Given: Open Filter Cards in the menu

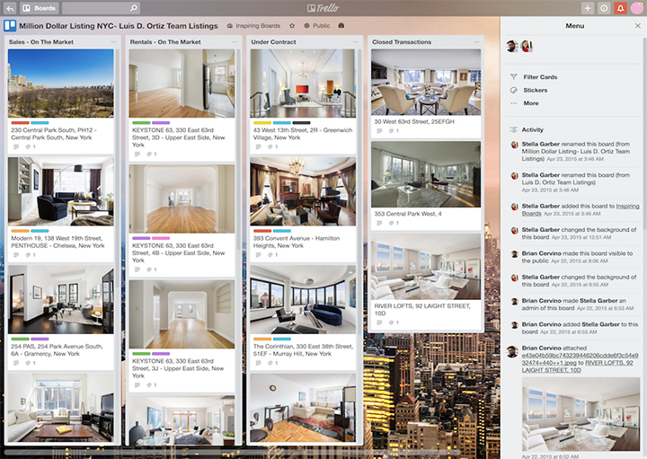Looking at the screenshot, I should [x=540, y=77].
